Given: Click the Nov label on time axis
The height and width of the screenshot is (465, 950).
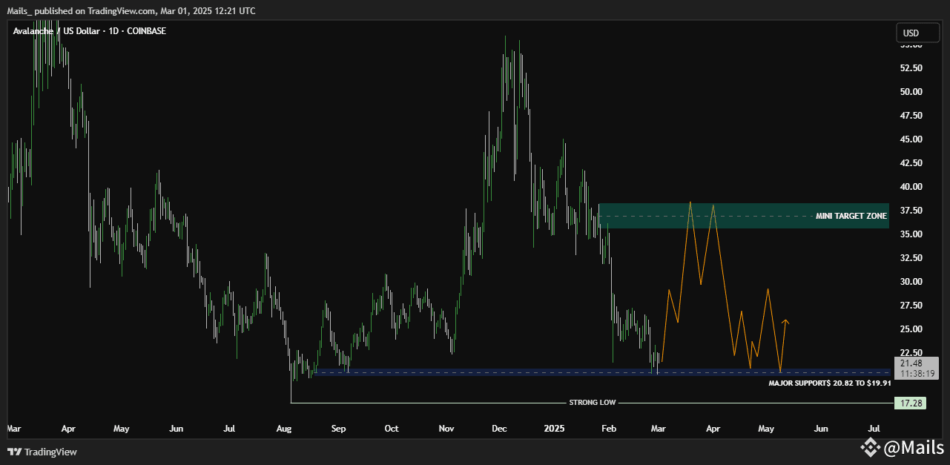Looking at the screenshot, I should 446,429.
